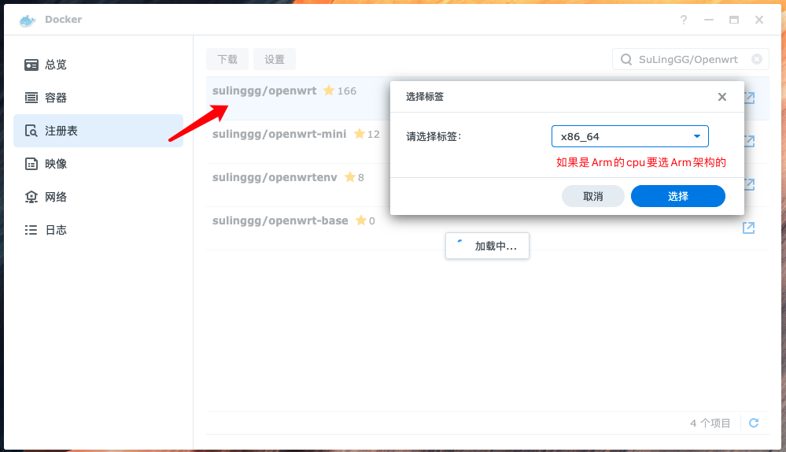Image resolution: width=786 pixels, height=452 pixels.
Task: Click the star icon beside 166
Action: click(x=329, y=91)
